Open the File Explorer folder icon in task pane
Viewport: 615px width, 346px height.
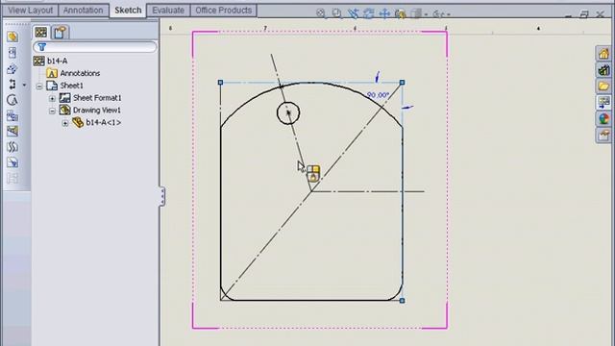pos(603,86)
